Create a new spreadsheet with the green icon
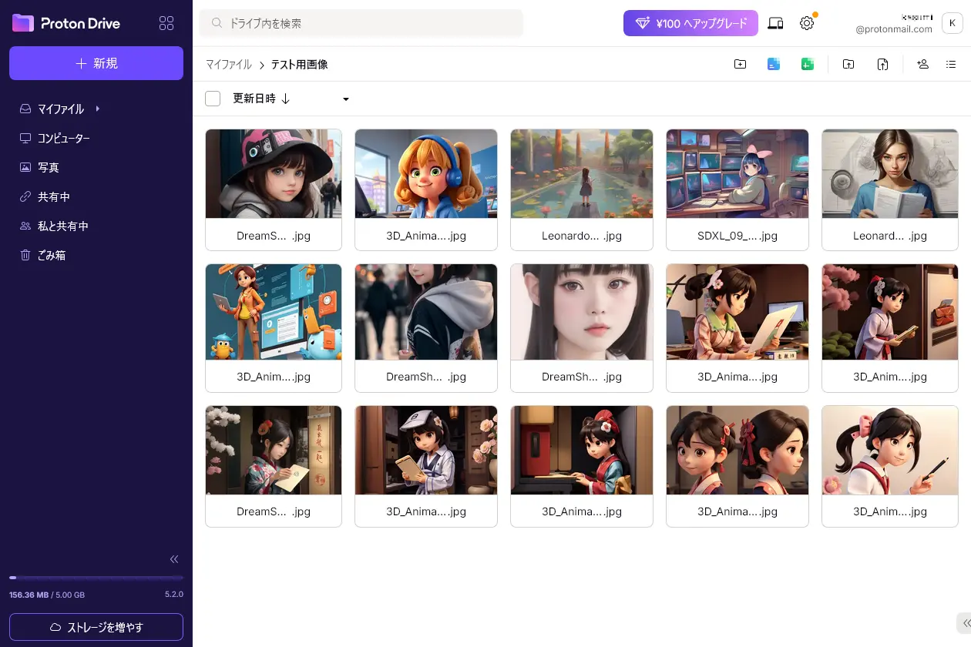Image resolution: width=971 pixels, height=647 pixels. tap(807, 65)
